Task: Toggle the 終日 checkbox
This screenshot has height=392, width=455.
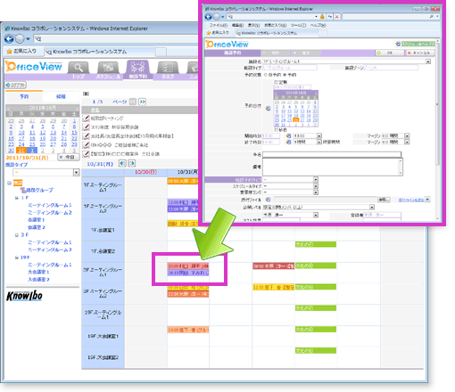Action: pyautogui.click(x=276, y=130)
